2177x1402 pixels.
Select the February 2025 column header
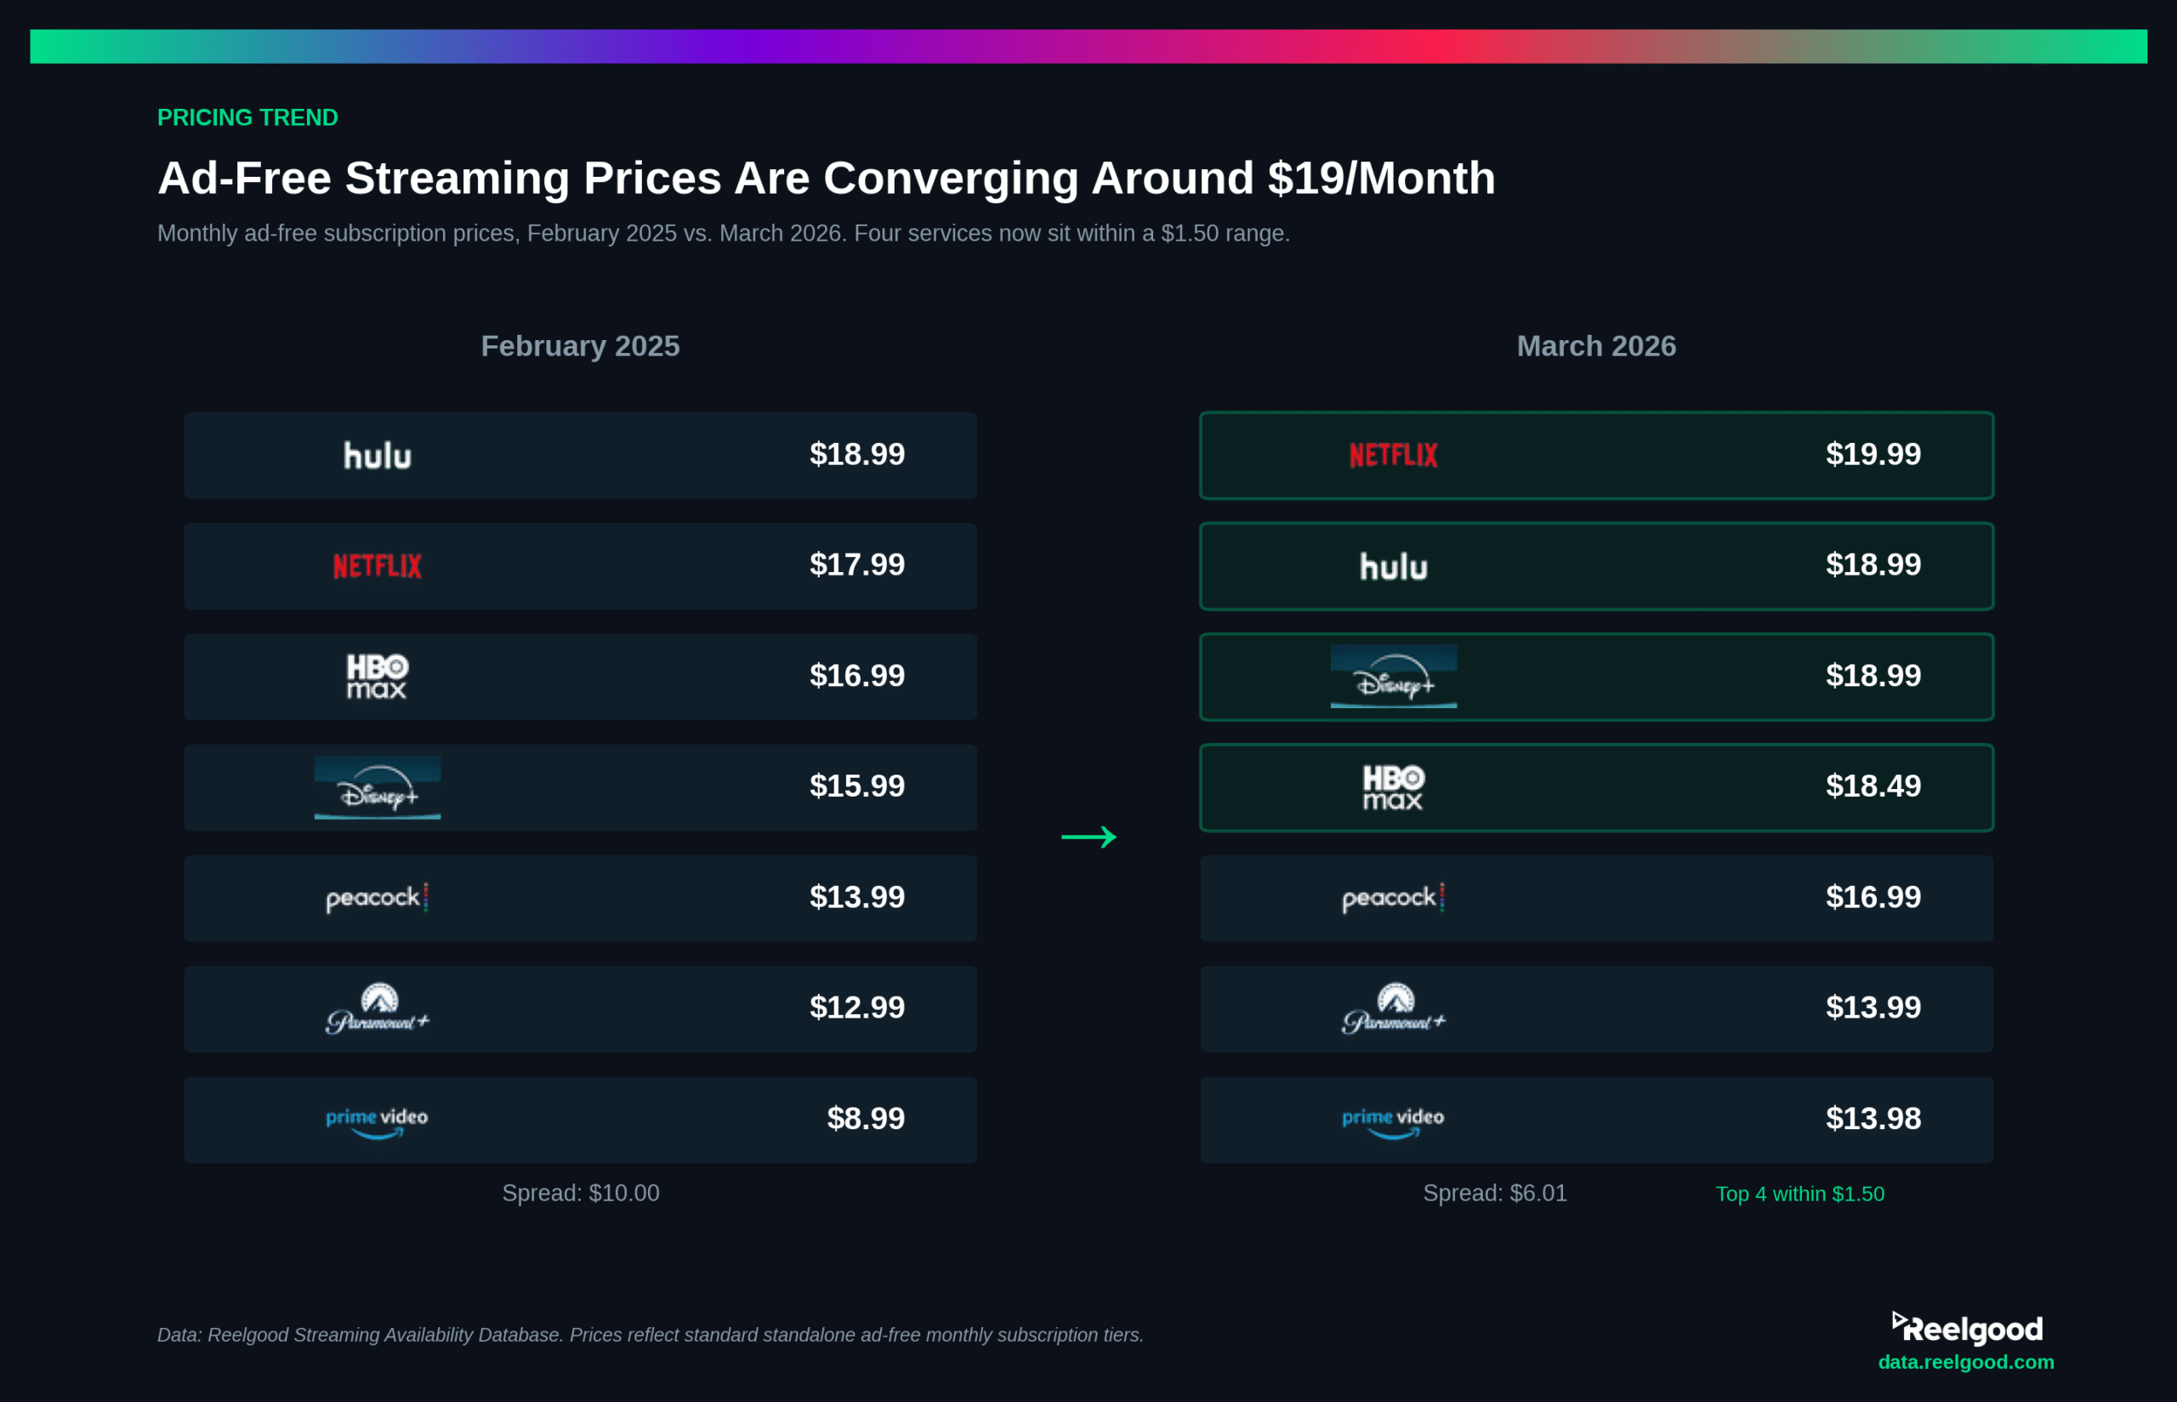(x=580, y=346)
